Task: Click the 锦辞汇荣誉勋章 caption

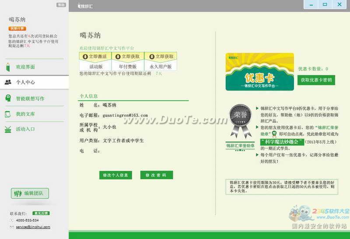Action: click(x=240, y=146)
